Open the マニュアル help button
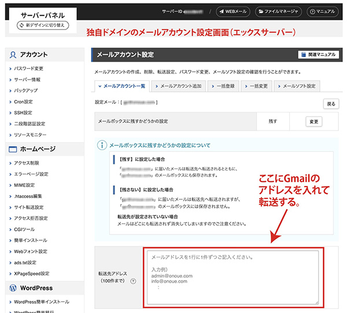This screenshot has height=313, width=347. coord(323,12)
